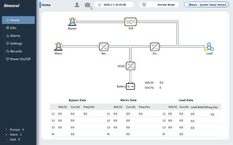Click the 2020-1-1 01:05:08 date field

[114, 4]
